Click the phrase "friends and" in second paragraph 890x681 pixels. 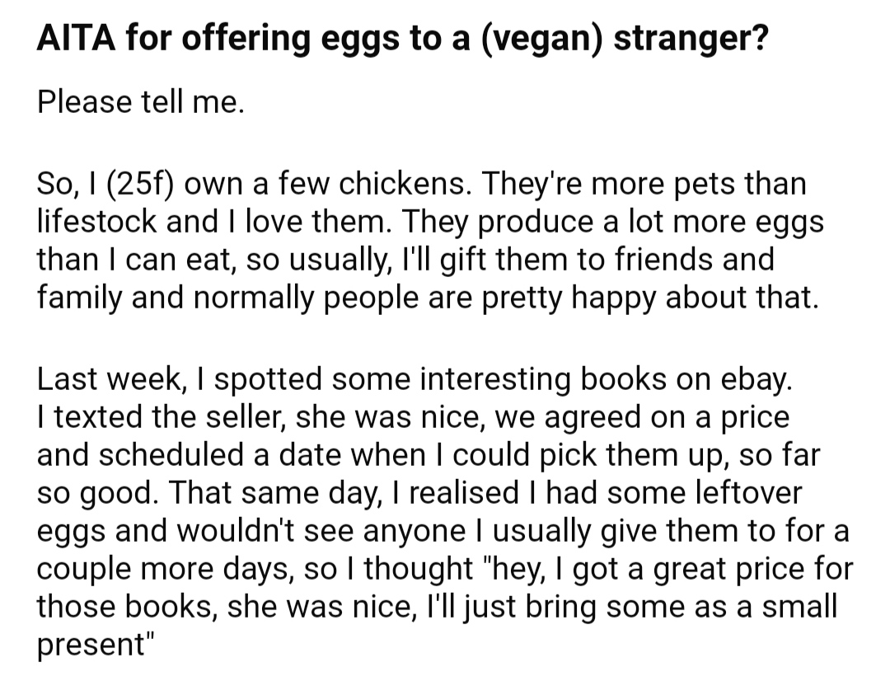tap(695, 259)
